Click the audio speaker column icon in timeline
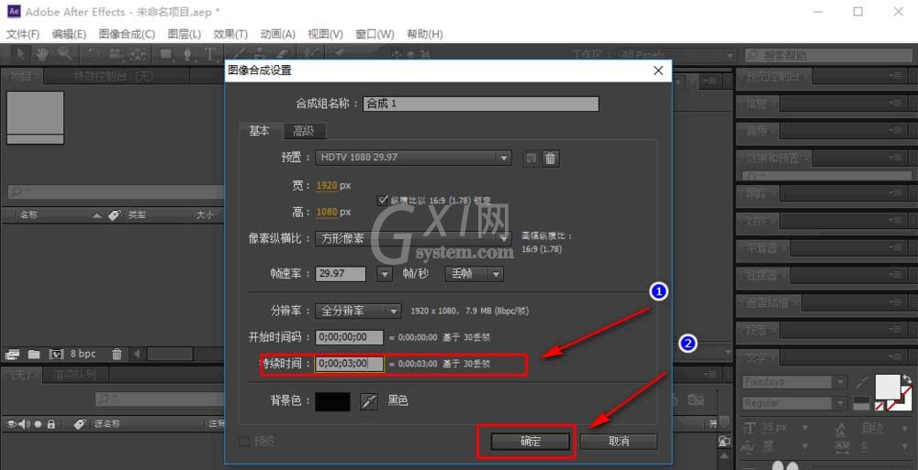Viewport: 918px width, 470px height. [x=25, y=424]
